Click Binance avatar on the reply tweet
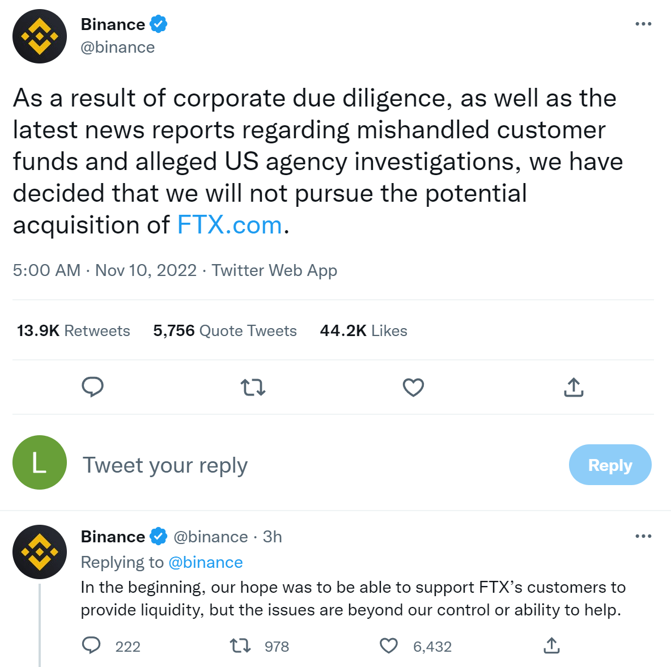 (x=40, y=551)
